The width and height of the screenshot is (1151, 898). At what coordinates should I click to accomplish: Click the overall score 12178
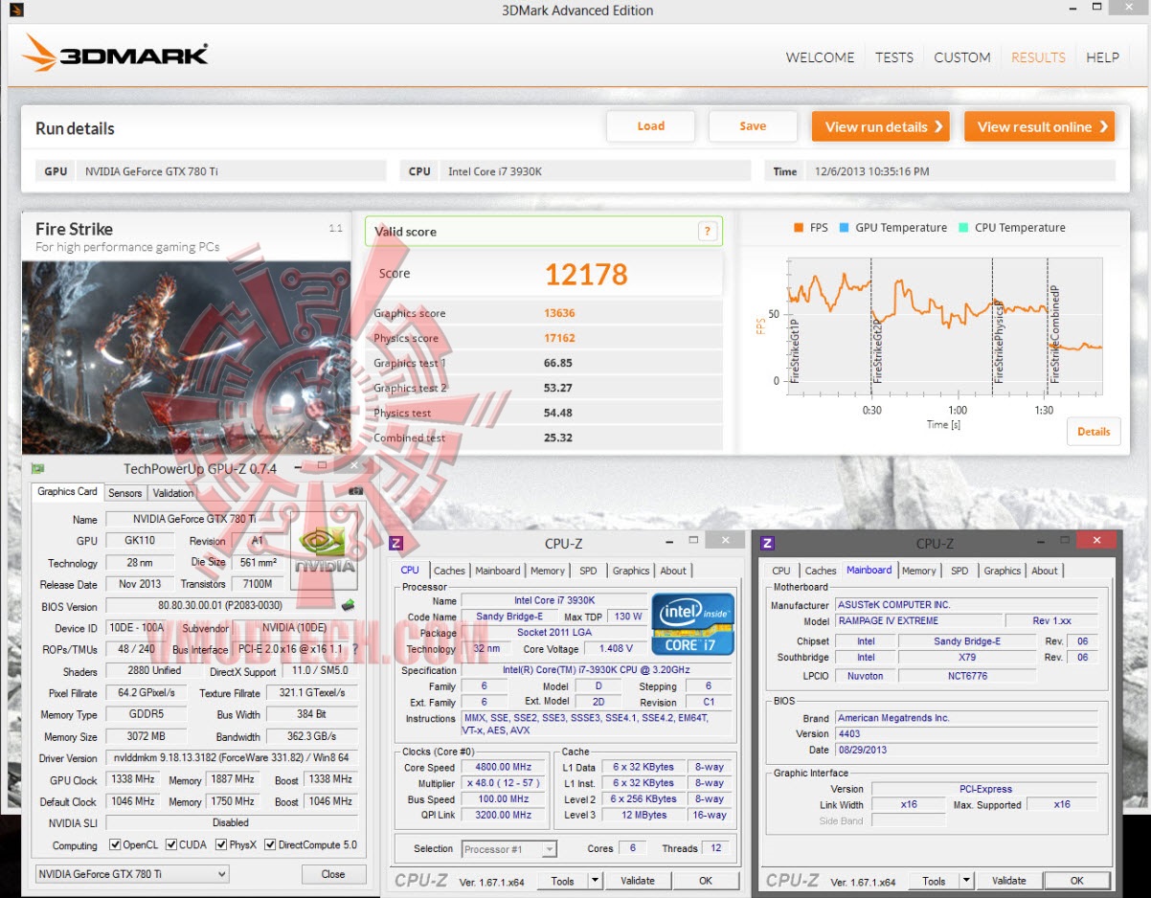click(586, 275)
